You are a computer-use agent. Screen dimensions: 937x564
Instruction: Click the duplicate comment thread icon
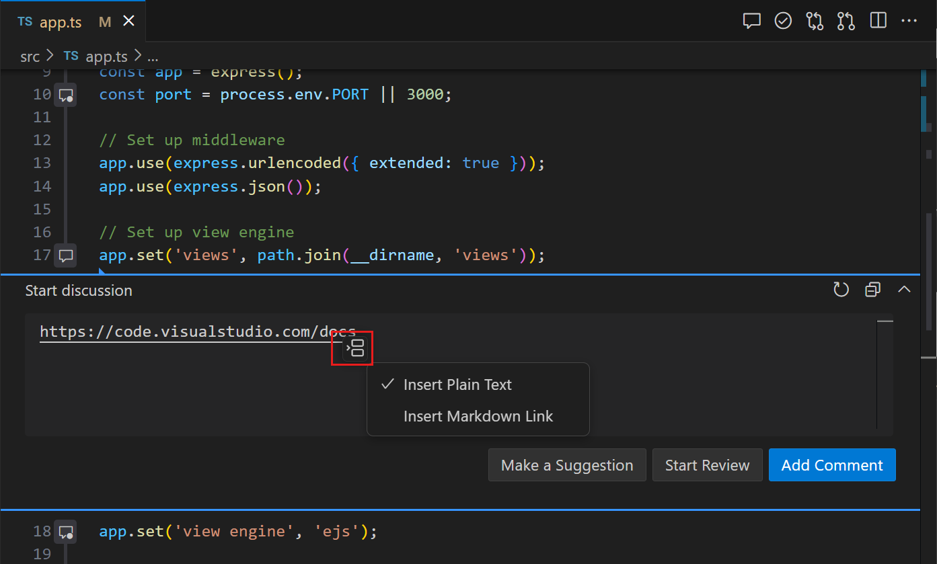click(872, 289)
